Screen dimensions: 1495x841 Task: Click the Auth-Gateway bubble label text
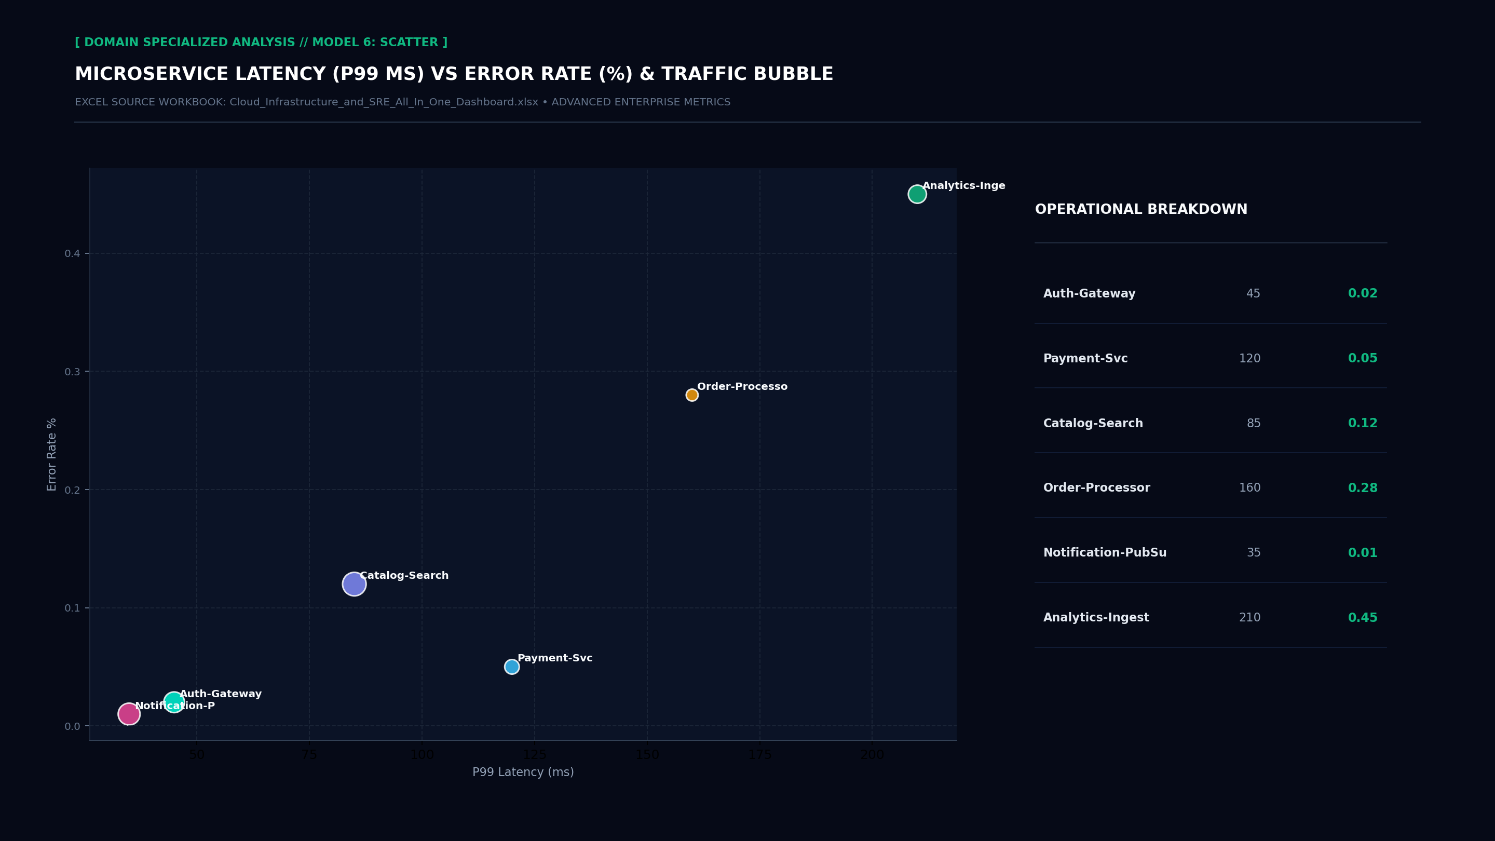(221, 694)
